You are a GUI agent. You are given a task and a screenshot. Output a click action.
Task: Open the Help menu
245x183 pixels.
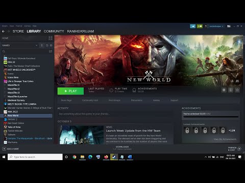35,26
